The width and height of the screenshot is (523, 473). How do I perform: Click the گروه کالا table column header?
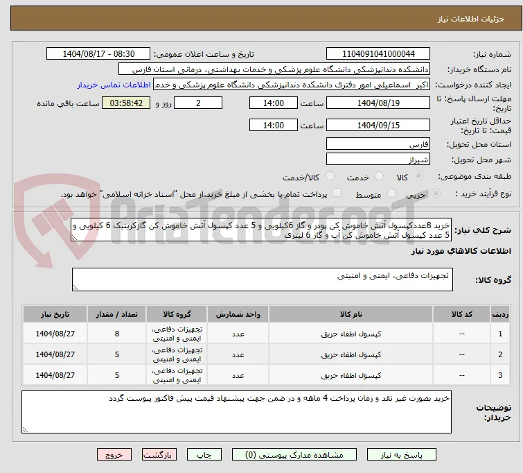coord(177,314)
